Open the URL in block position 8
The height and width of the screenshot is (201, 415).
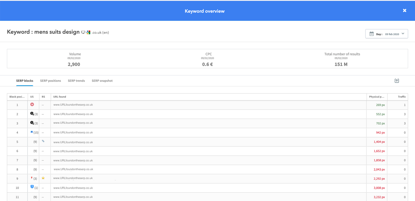(73, 169)
